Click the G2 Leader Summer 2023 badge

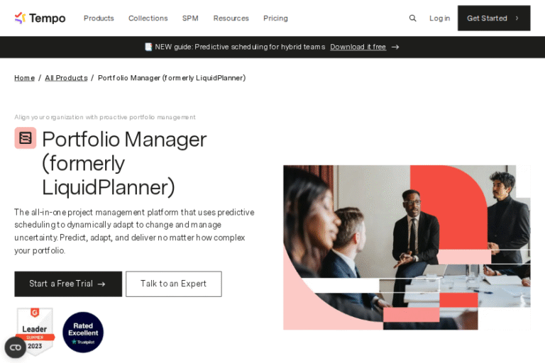point(35,330)
